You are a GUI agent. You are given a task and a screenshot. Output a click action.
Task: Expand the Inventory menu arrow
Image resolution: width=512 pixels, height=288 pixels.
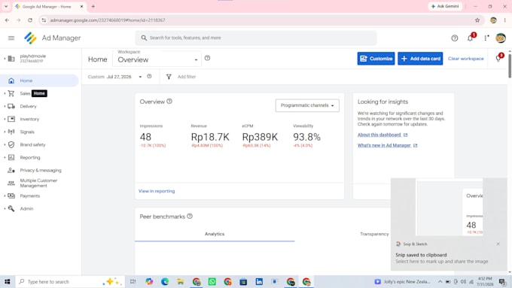pos(5,119)
